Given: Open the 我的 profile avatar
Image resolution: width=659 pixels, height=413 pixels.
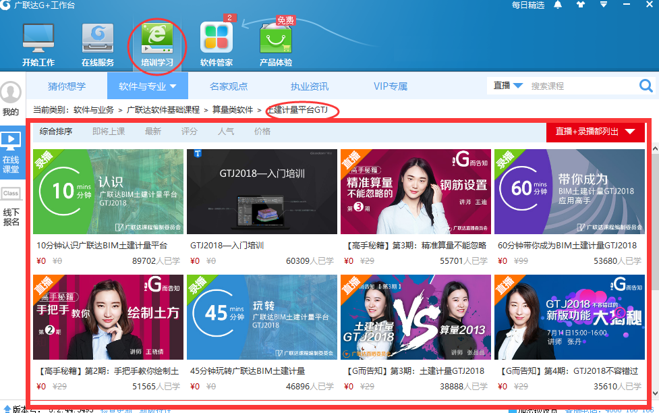Looking at the screenshot, I should click(x=11, y=92).
